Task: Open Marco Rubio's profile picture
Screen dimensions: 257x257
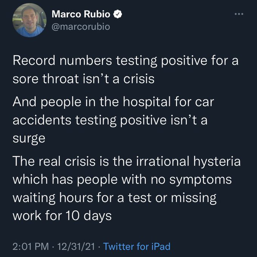Action: point(27,22)
